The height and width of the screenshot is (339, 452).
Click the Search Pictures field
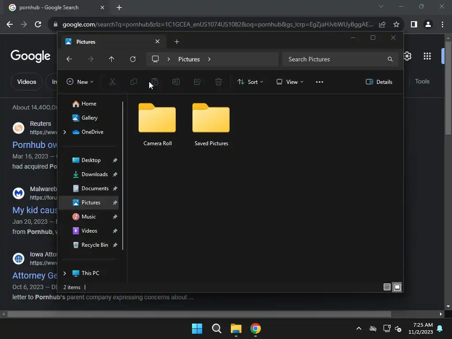340,59
